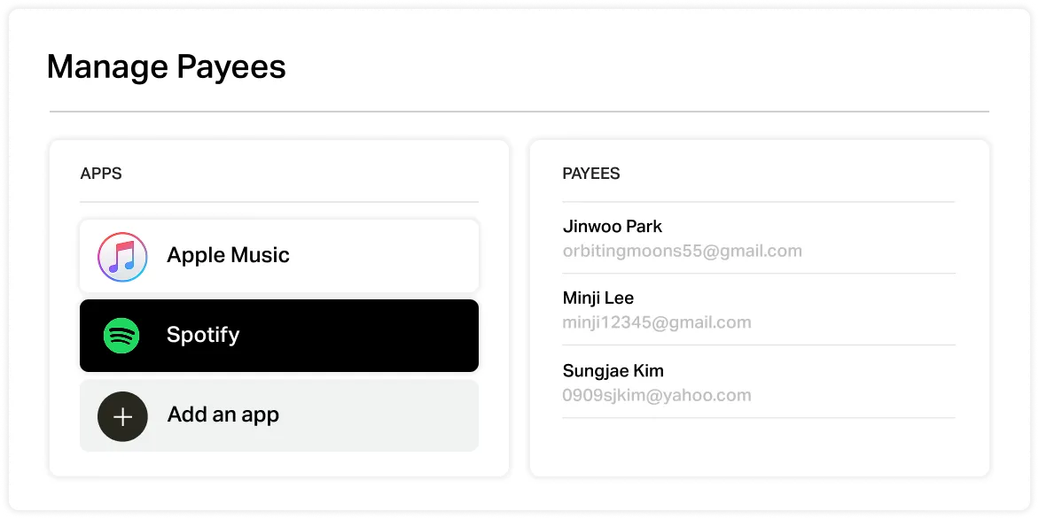Click the green Spotify logo icon
Viewport: 1039px width, 519px height.
122,336
